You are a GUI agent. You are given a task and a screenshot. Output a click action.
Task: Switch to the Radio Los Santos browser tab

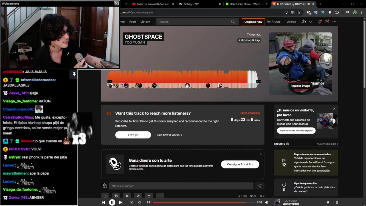click(153, 4)
